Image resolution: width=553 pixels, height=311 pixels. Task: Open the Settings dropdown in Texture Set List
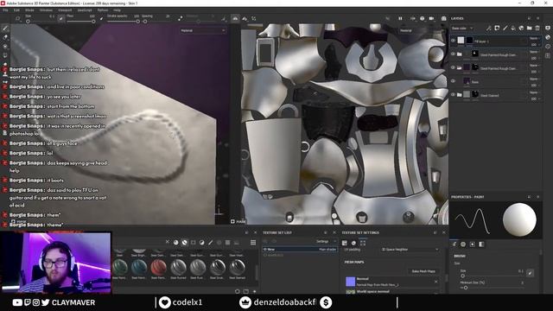[326, 241]
